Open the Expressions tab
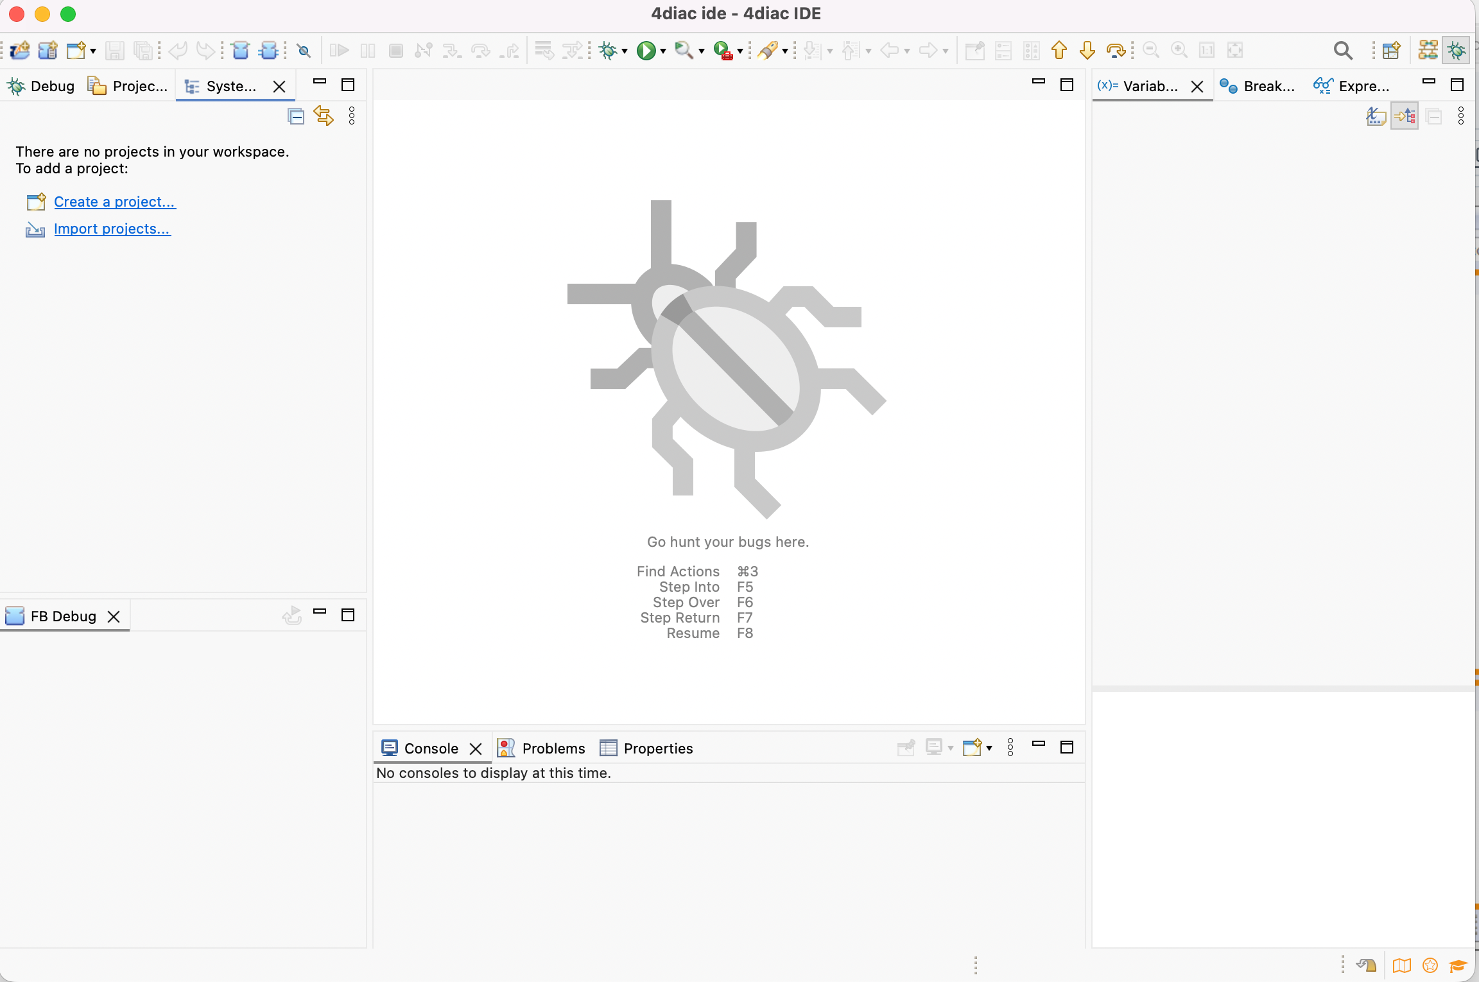1479x982 pixels. pyautogui.click(x=1352, y=86)
